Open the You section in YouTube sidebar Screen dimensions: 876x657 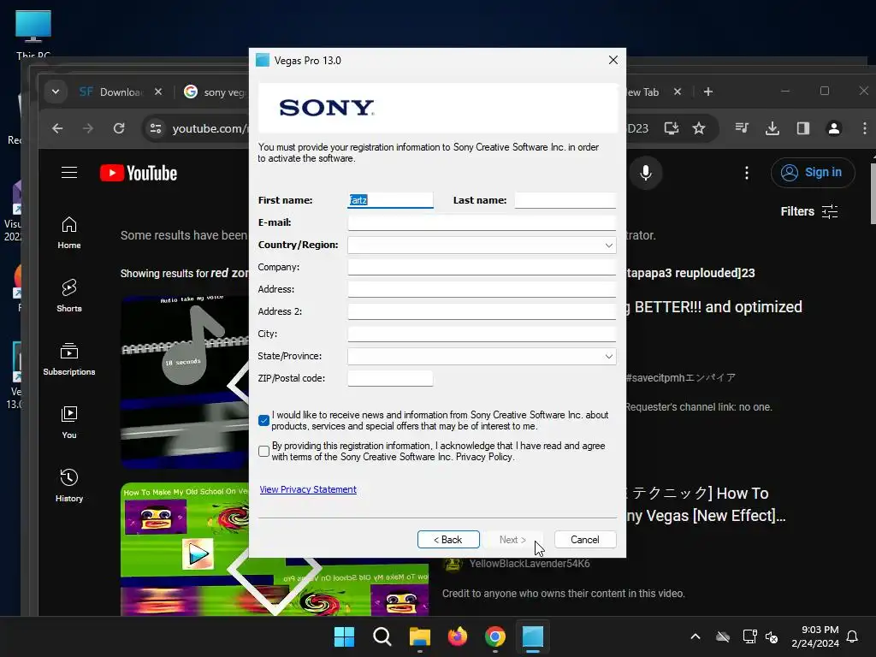click(x=69, y=422)
